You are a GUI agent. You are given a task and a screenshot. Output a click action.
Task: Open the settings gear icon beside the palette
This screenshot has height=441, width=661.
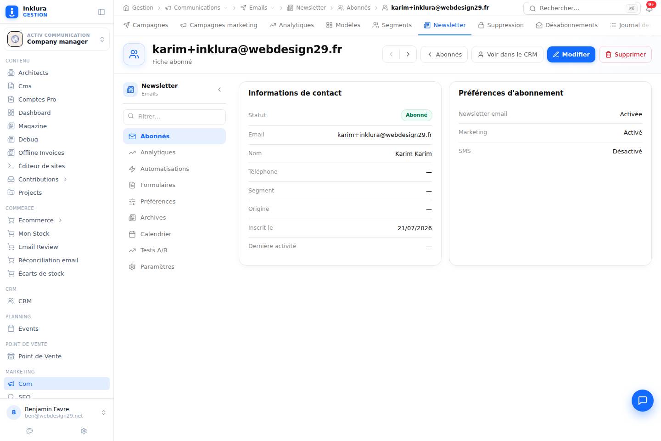(x=84, y=431)
